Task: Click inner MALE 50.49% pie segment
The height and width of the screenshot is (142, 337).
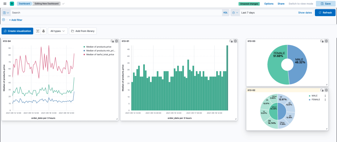Action: coord(273,111)
